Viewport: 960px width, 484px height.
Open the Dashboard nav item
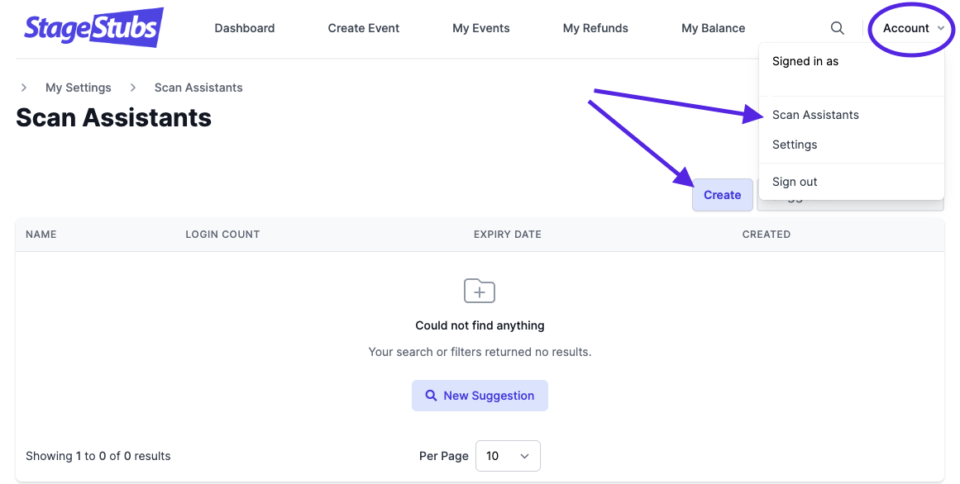click(244, 28)
